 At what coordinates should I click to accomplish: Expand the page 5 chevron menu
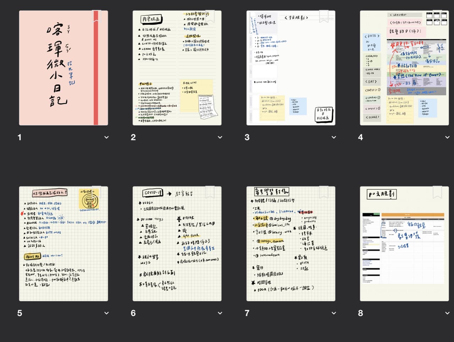click(x=106, y=313)
